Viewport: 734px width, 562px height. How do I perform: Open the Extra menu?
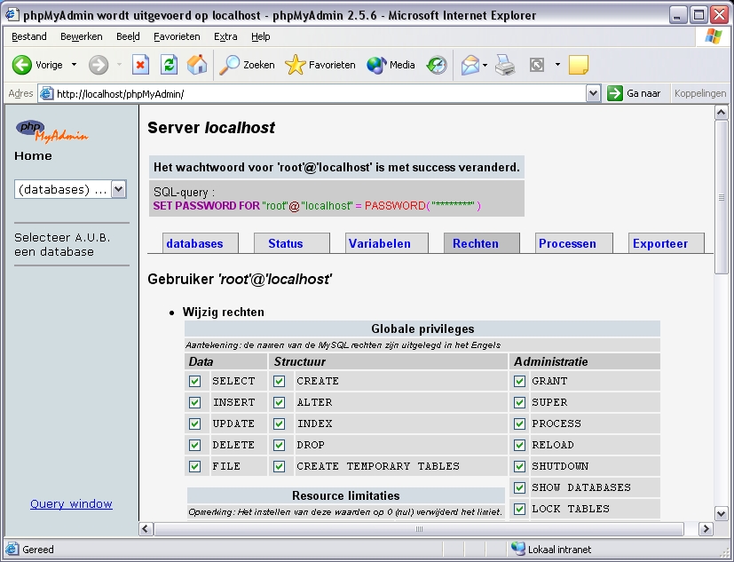point(225,36)
